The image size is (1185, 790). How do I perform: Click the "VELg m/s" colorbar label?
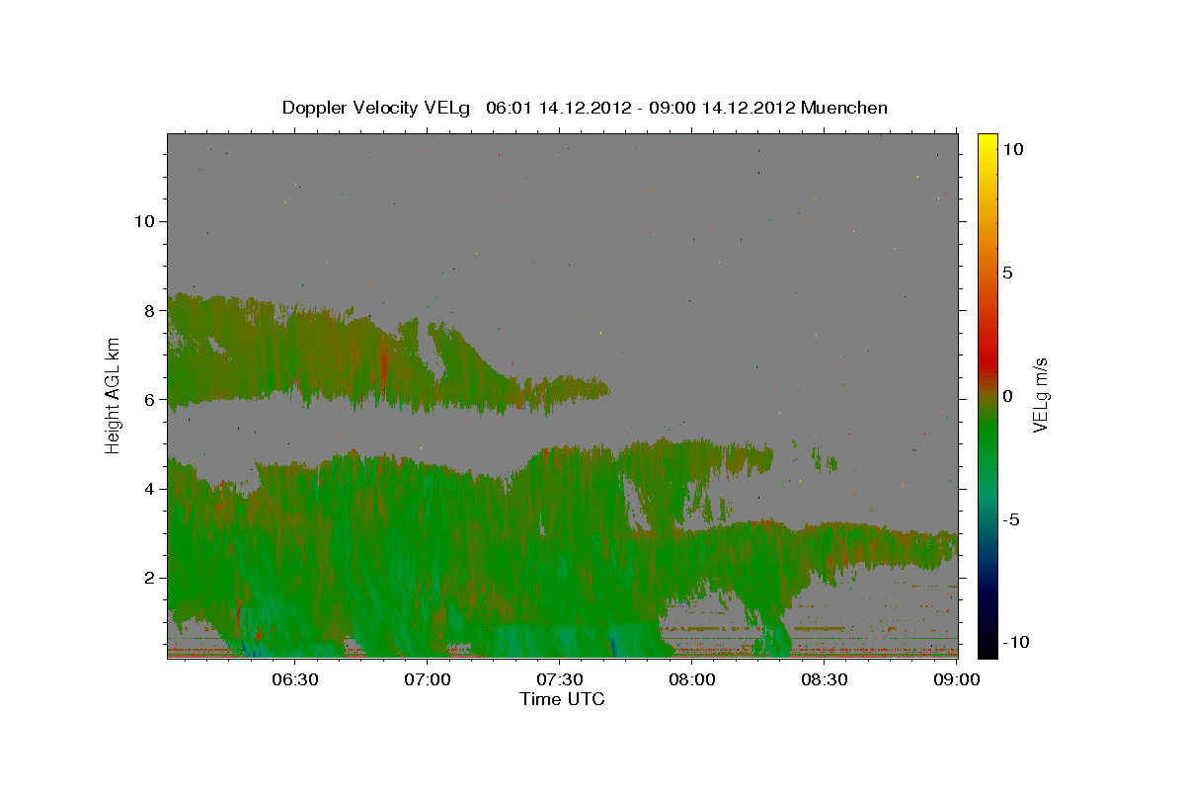tap(1040, 395)
